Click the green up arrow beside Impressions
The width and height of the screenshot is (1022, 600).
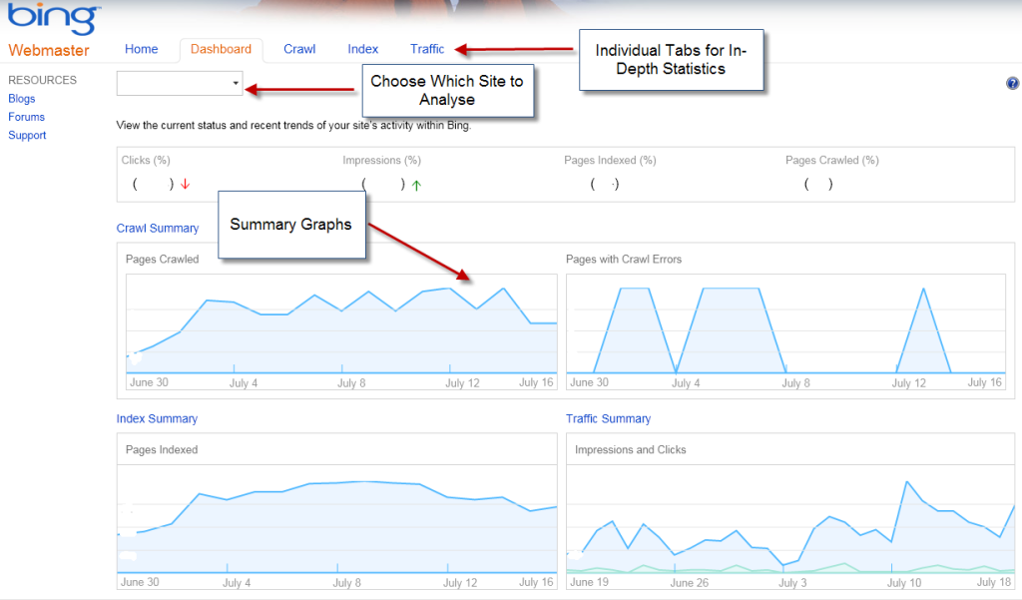tap(416, 186)
